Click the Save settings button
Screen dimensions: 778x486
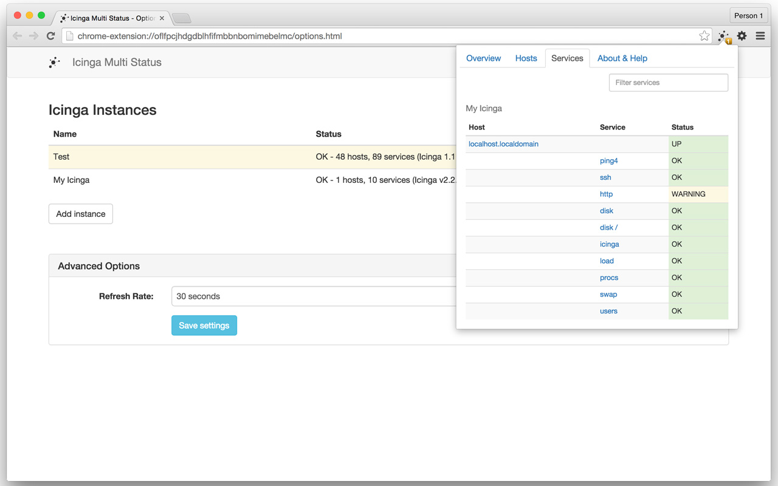pyautogui.click(x=204, y=325)
